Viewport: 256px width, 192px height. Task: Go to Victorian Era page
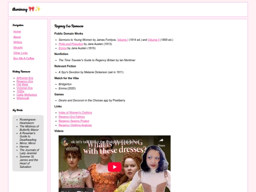(25, 88)
